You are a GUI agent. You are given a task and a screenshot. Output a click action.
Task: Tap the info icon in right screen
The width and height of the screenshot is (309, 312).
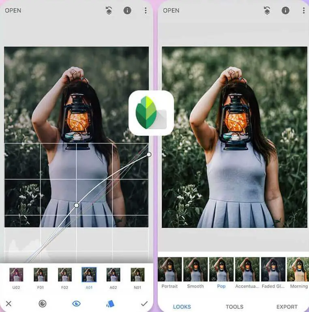[285, 11]
